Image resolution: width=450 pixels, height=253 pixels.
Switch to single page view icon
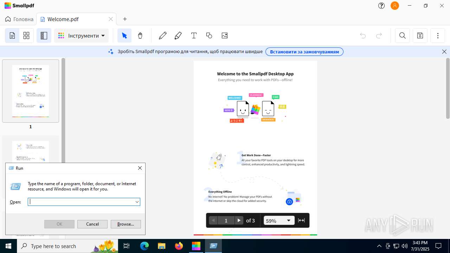(x=12, y=35)
